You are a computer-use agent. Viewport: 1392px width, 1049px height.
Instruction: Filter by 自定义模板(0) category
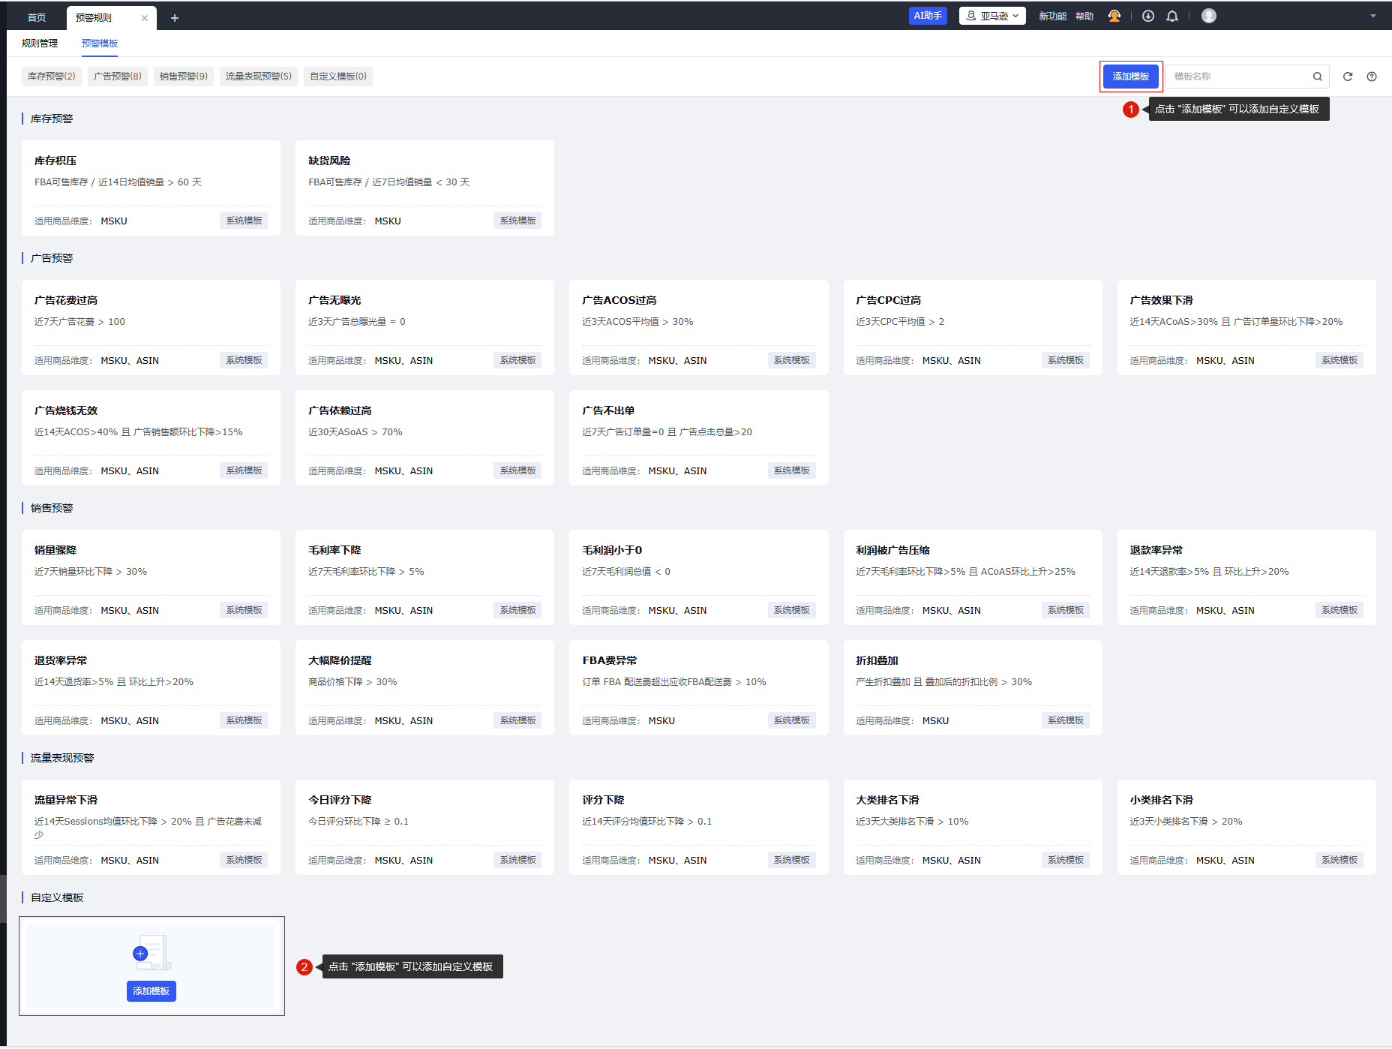point(338,77)
